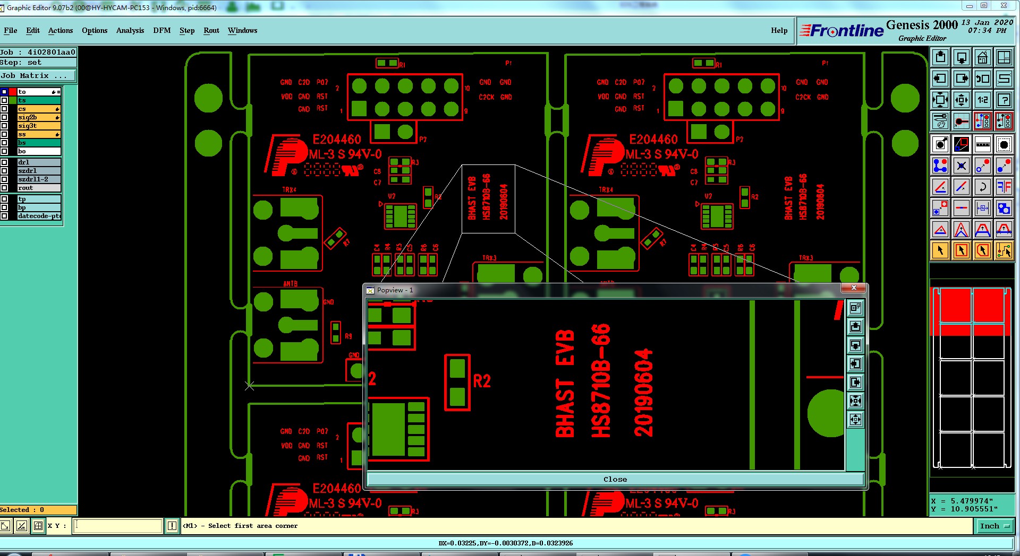
Task: Click Popview pan right icon
Action: coord(855,382)
